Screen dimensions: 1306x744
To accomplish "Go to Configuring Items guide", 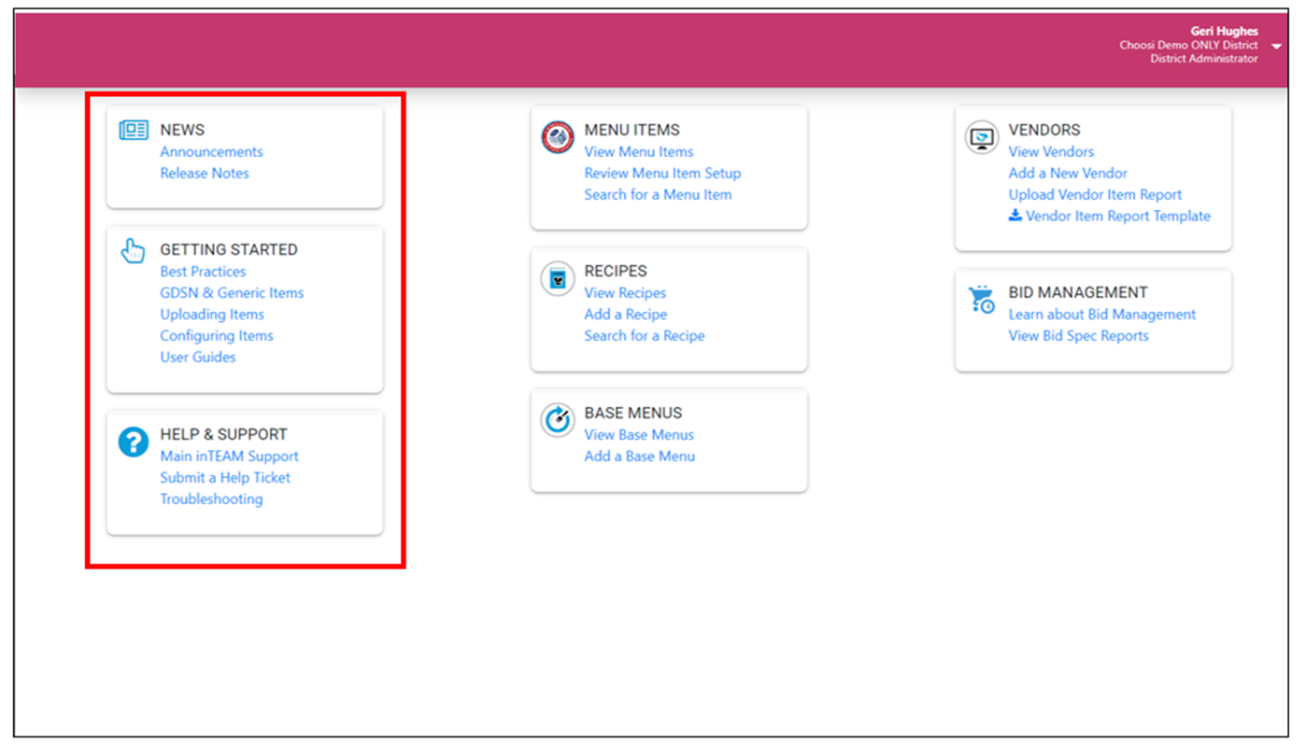I will tap(217, 335).
